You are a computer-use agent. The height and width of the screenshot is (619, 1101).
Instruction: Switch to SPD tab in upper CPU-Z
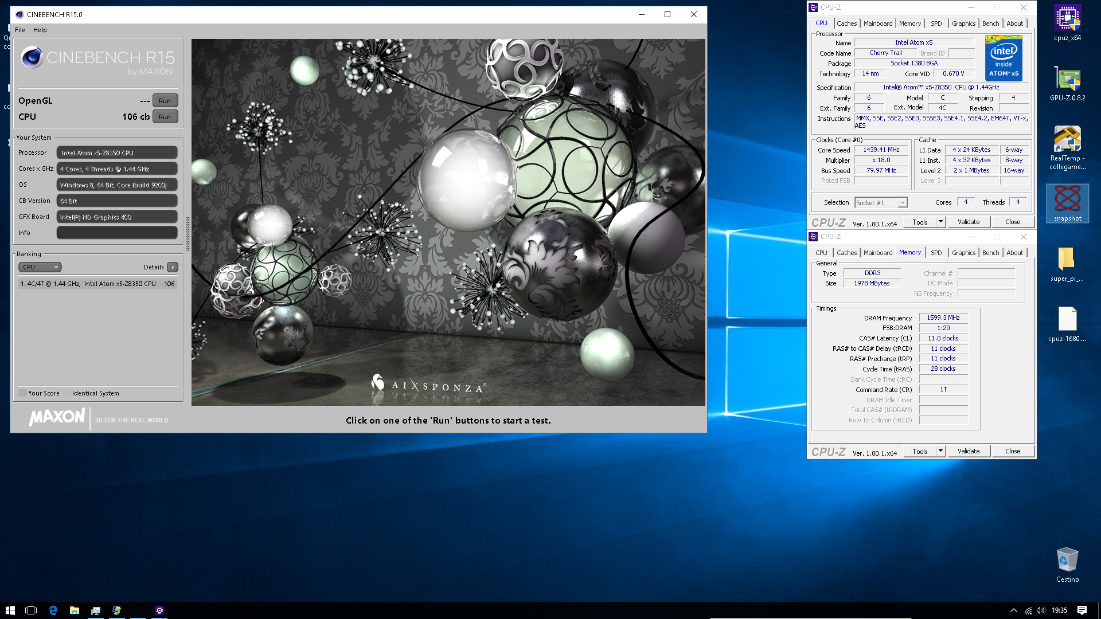pyautogui.click(x=936, y=23)
